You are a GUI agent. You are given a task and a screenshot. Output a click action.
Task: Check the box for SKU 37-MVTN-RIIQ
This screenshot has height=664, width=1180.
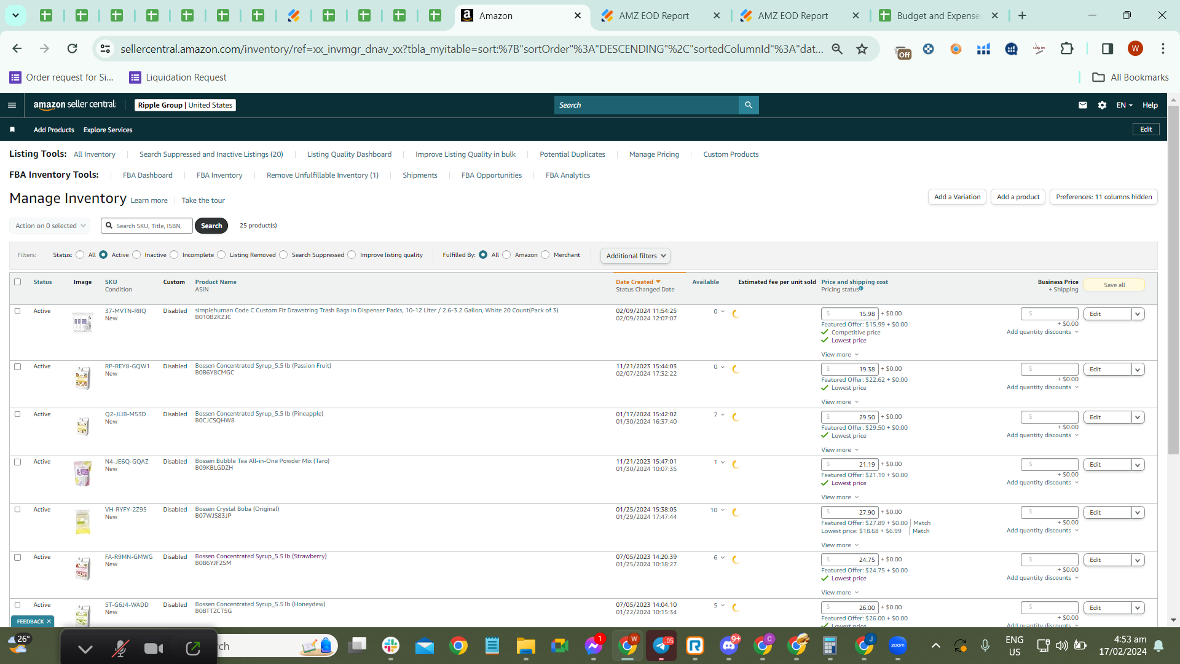tap(18, 311)
